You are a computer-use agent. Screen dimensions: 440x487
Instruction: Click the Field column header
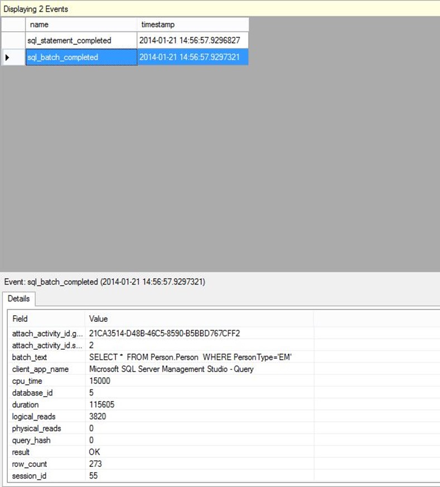click(x=47, y=319)
